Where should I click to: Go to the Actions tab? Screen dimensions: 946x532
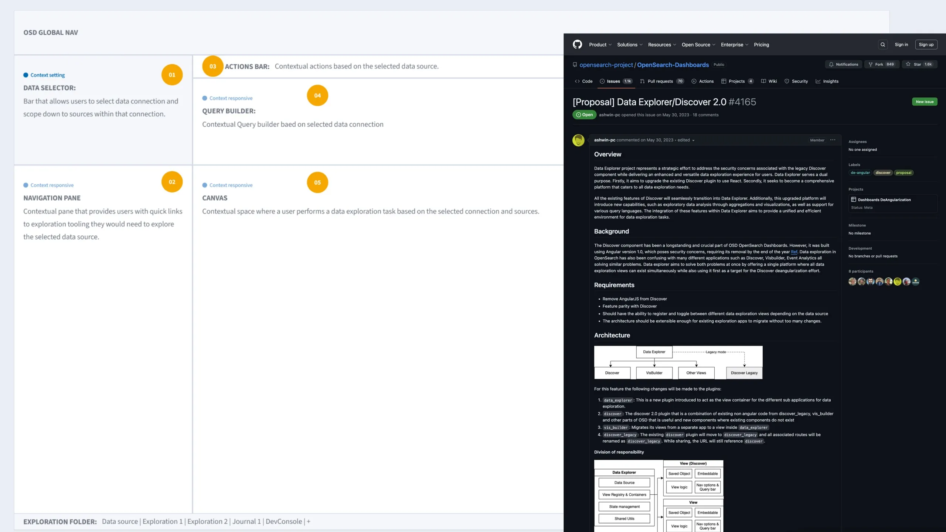coord(702,81)
